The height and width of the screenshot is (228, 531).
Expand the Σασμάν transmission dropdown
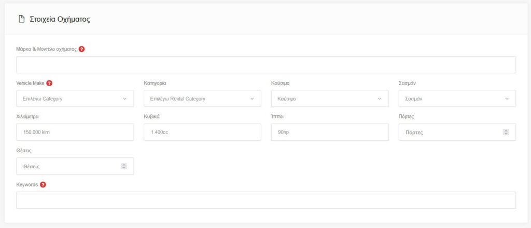tap(457, 99)
